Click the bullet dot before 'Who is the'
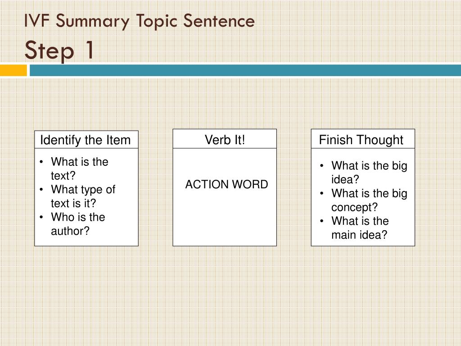This screenshot has height=346, width=461. 41,217
